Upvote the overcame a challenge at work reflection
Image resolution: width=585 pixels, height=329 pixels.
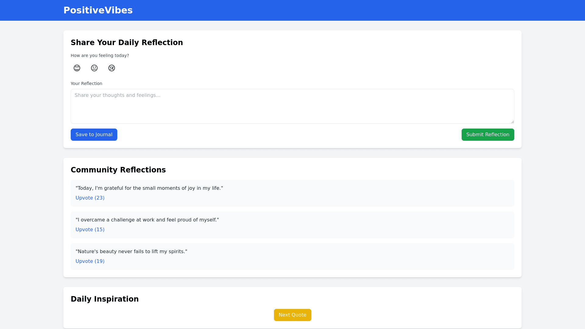(x=90, y=230)
